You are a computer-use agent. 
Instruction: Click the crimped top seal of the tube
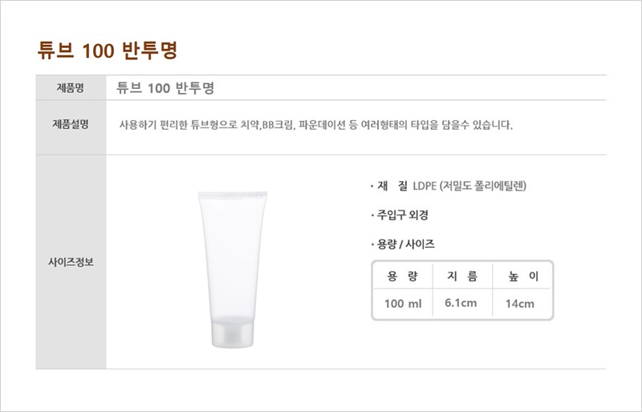(230, 193)
